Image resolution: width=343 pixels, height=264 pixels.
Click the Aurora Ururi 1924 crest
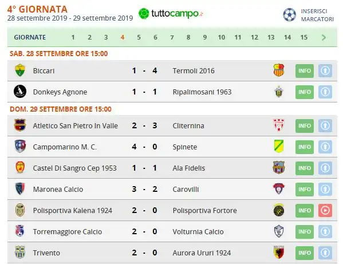tap(279, 252)
